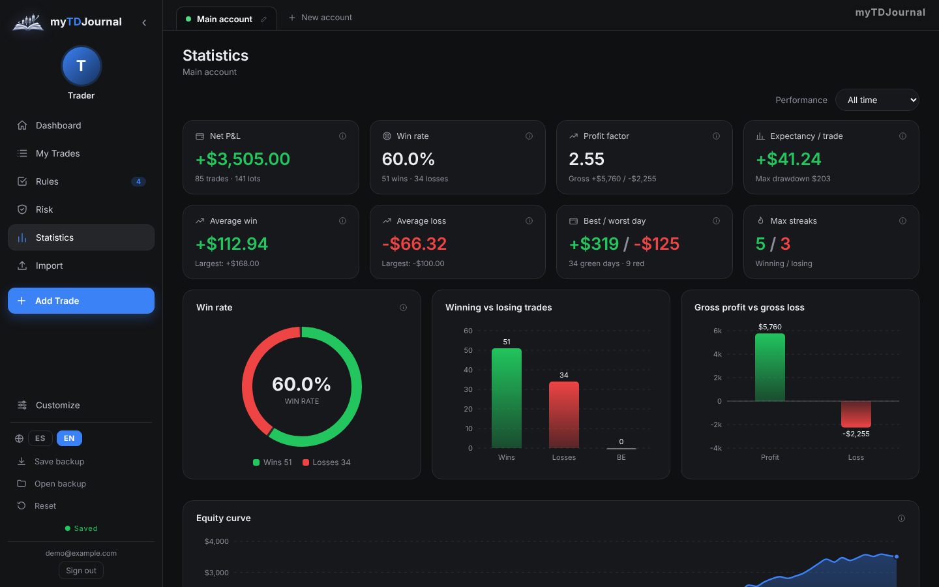The width and height of the screenshot is (939, 587).
Task: Click the calendar icon beside Best / worst day
Action: pos(573,221)
